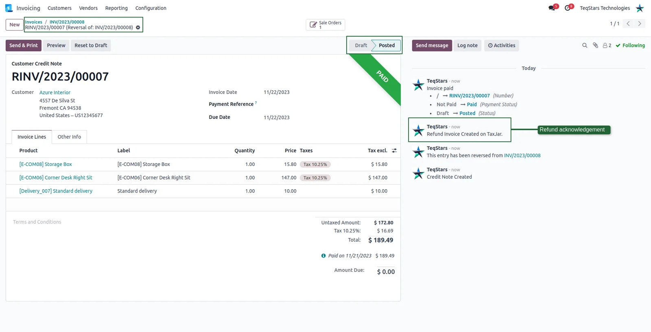Toggle the Following status
The image size is (651, 332).
[630, 46]
